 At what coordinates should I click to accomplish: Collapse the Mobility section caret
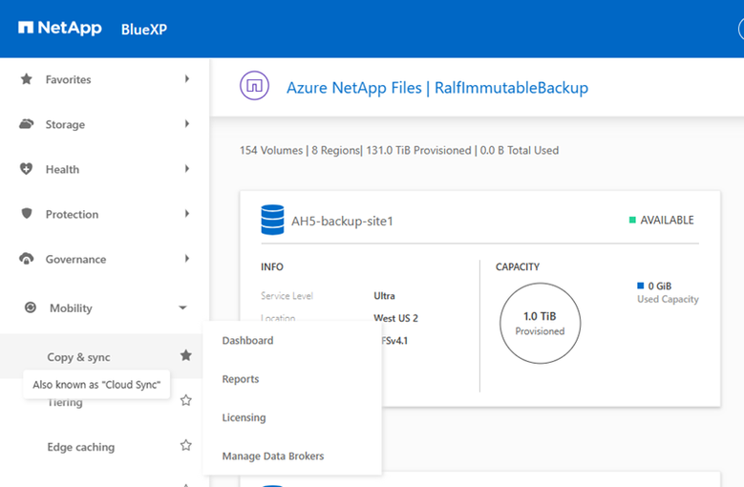pyautogui.click(x=182, y=307)
